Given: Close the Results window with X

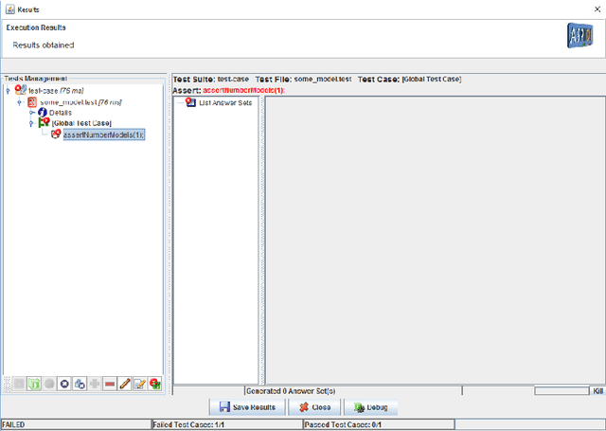Looking at the screenshot, I should pyautogui.click(x=597, y=9).
